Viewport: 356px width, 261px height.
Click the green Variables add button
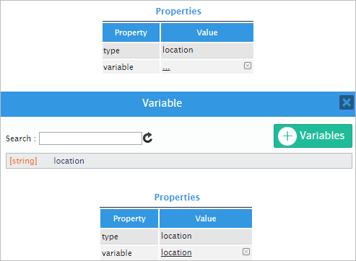point(313,136)
